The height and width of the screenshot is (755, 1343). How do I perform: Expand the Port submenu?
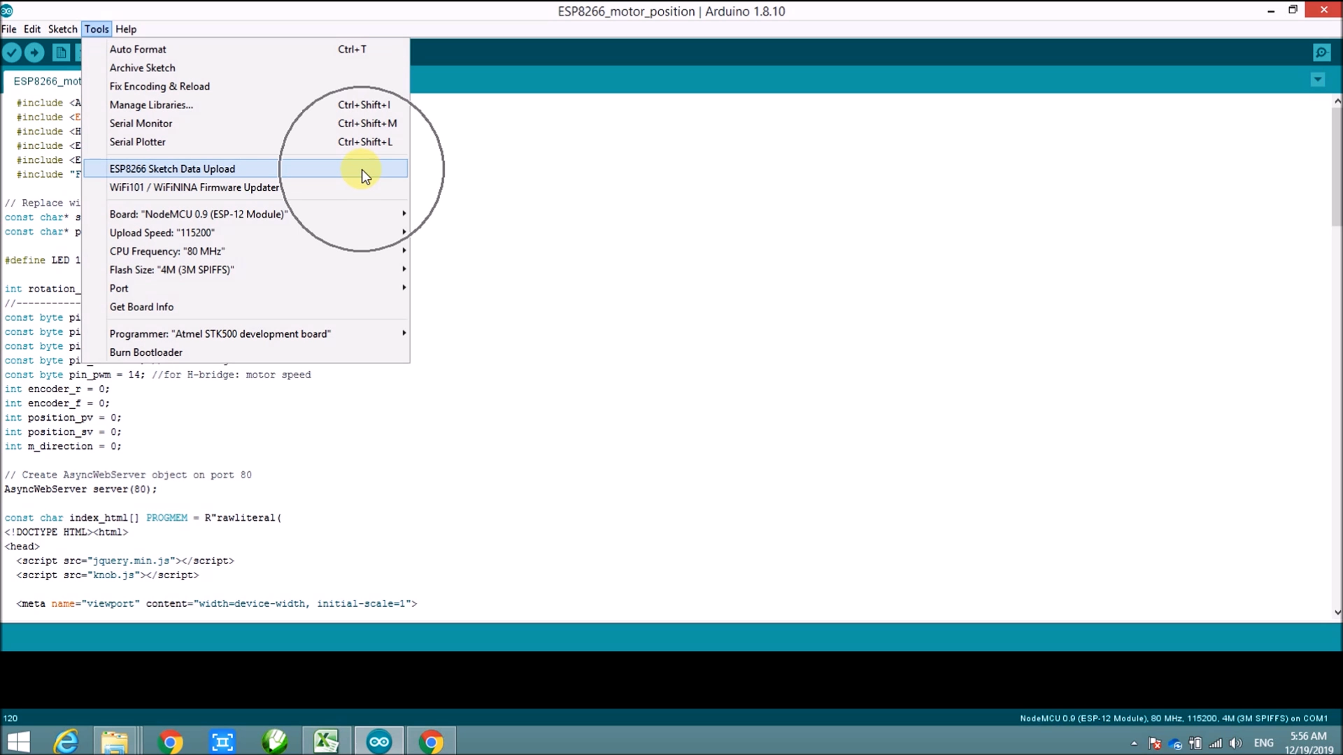(246, 288)
